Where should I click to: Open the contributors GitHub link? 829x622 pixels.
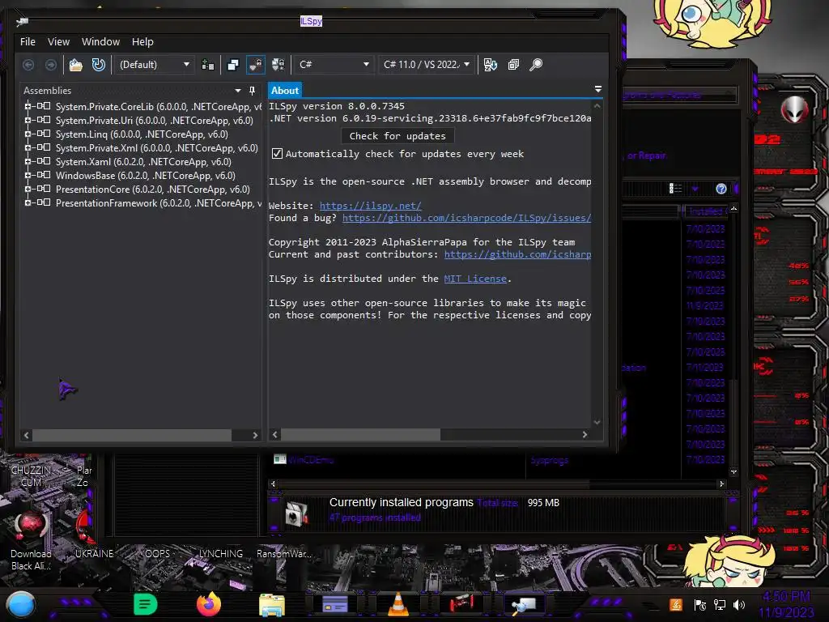click(517, 254)
